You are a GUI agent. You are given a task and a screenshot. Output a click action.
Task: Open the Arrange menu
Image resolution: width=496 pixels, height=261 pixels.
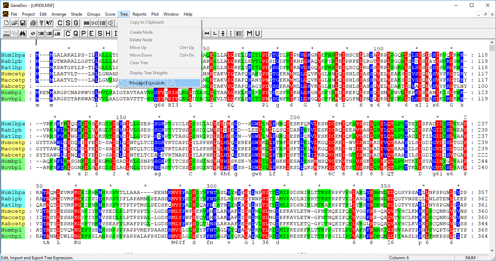(59, 14)
